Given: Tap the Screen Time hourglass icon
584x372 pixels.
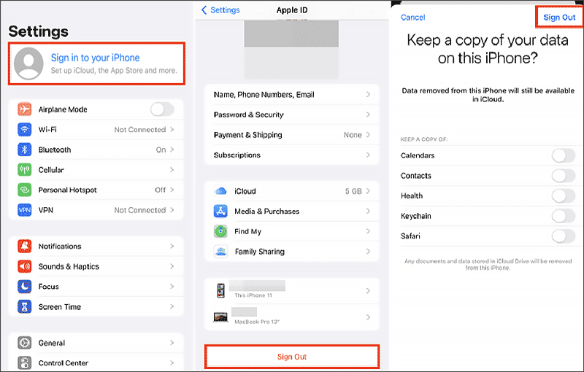Looking at the screenshot, I should 25,306.
